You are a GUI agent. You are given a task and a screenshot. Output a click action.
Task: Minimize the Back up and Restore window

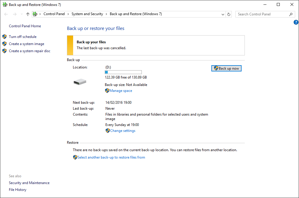coord(265,4)
